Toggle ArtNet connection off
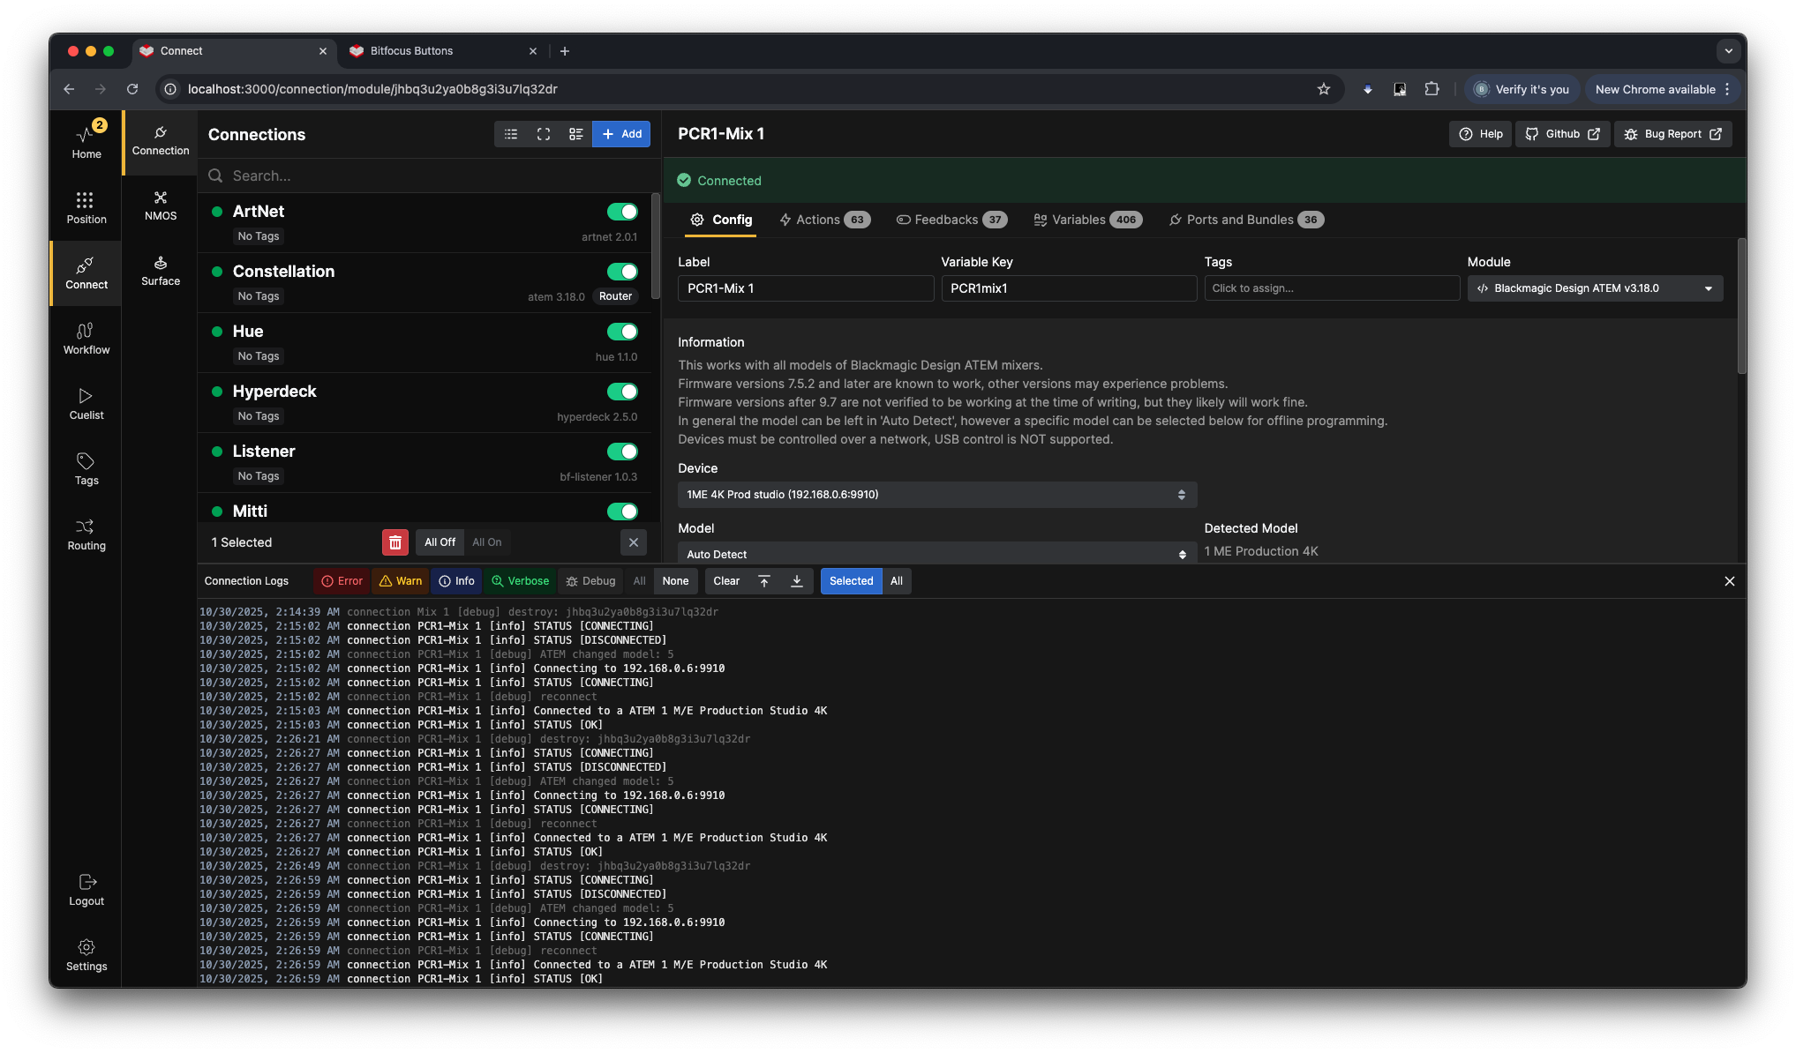This screenshot has height=1053, width=1796. [622, 212]
